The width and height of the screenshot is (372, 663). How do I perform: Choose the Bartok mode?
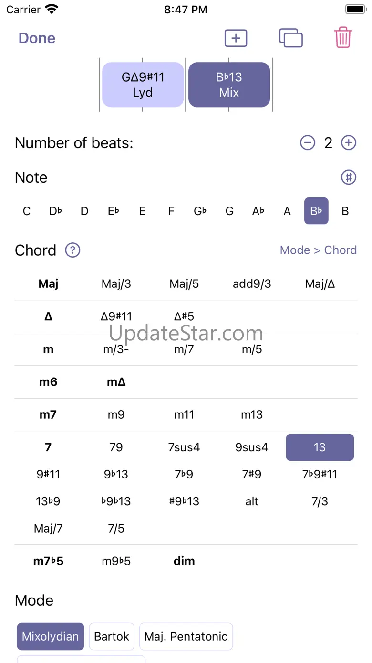coord(112,636)
